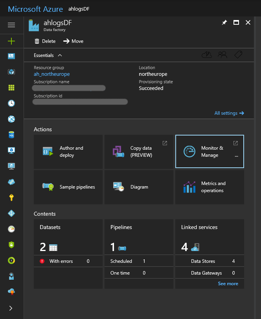
Task: Open Security Center green shield icon
Action: pyautogui.click(x=11, y=245)
